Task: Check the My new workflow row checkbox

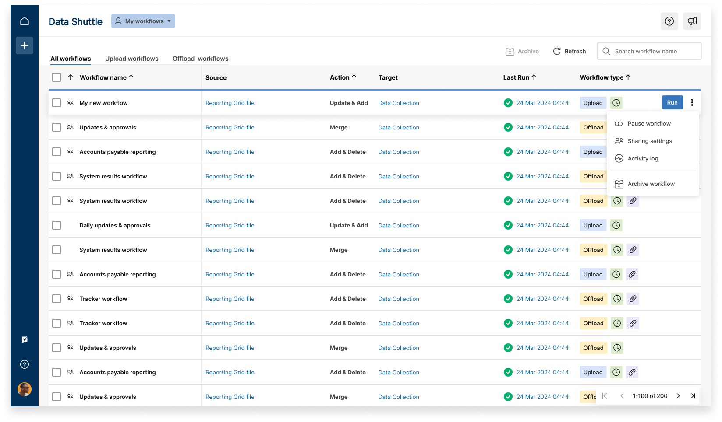Action: click(57, 103)
